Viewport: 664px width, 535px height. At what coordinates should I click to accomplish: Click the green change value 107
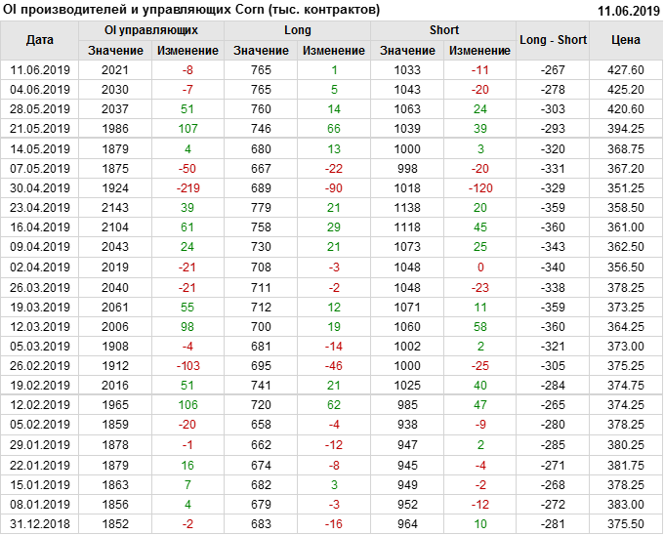tap(187, 129)
